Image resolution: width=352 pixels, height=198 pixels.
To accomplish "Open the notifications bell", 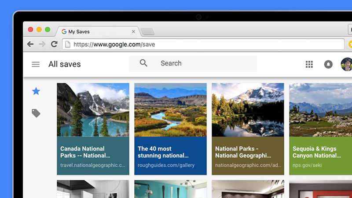I will (328, 64).
